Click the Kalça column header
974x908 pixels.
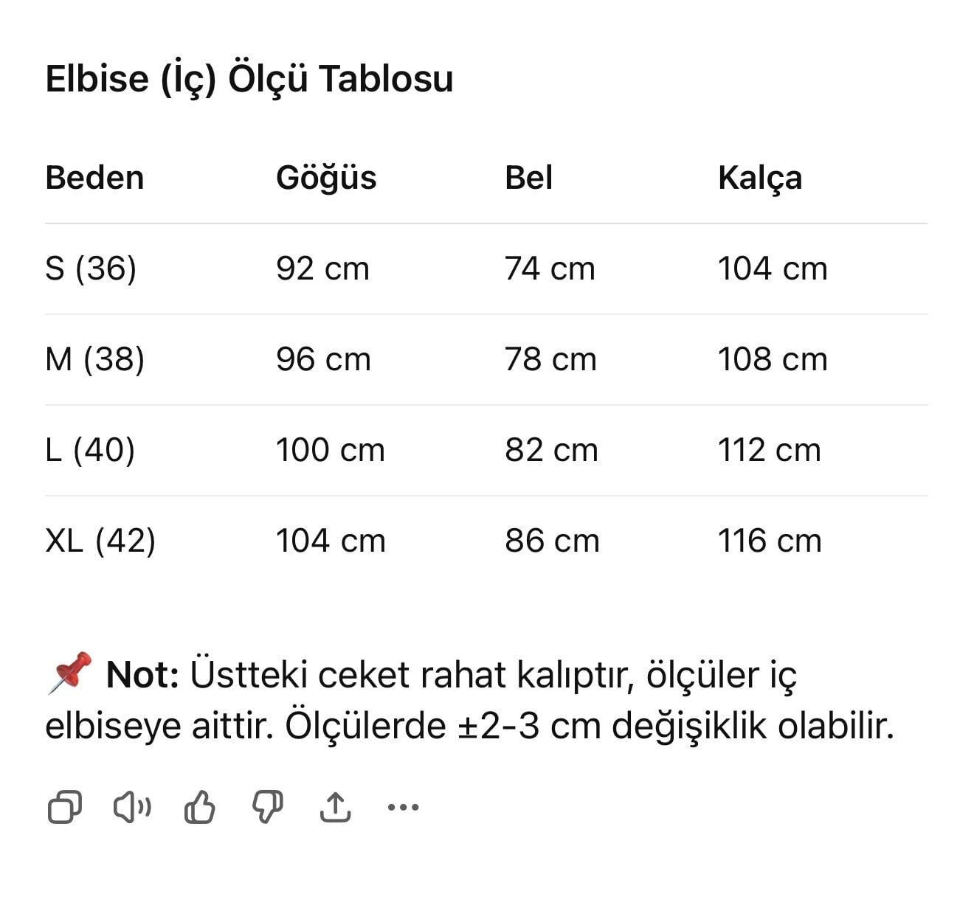coord(759,178)
